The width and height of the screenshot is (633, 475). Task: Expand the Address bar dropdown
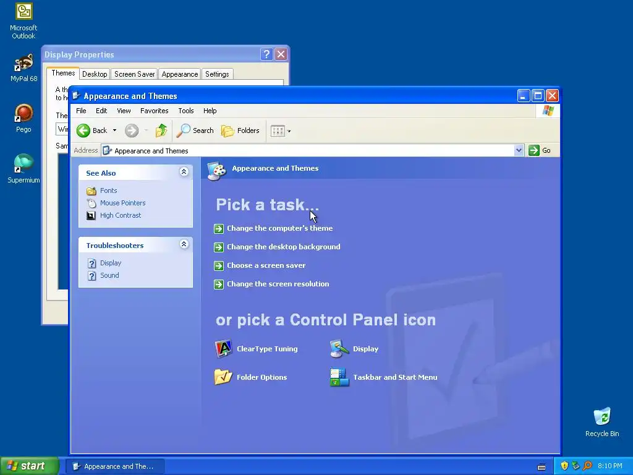click(x=519, y=150)
